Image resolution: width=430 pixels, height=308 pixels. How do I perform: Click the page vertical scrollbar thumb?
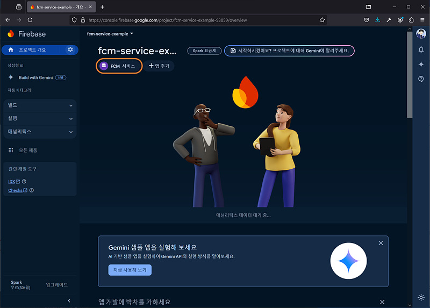[x=410, y=75]
